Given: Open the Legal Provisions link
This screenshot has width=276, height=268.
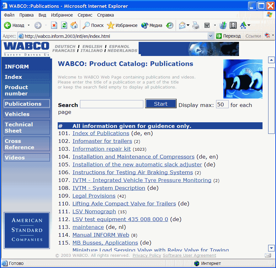Looking at the screenshot, I should pos(94,196).
